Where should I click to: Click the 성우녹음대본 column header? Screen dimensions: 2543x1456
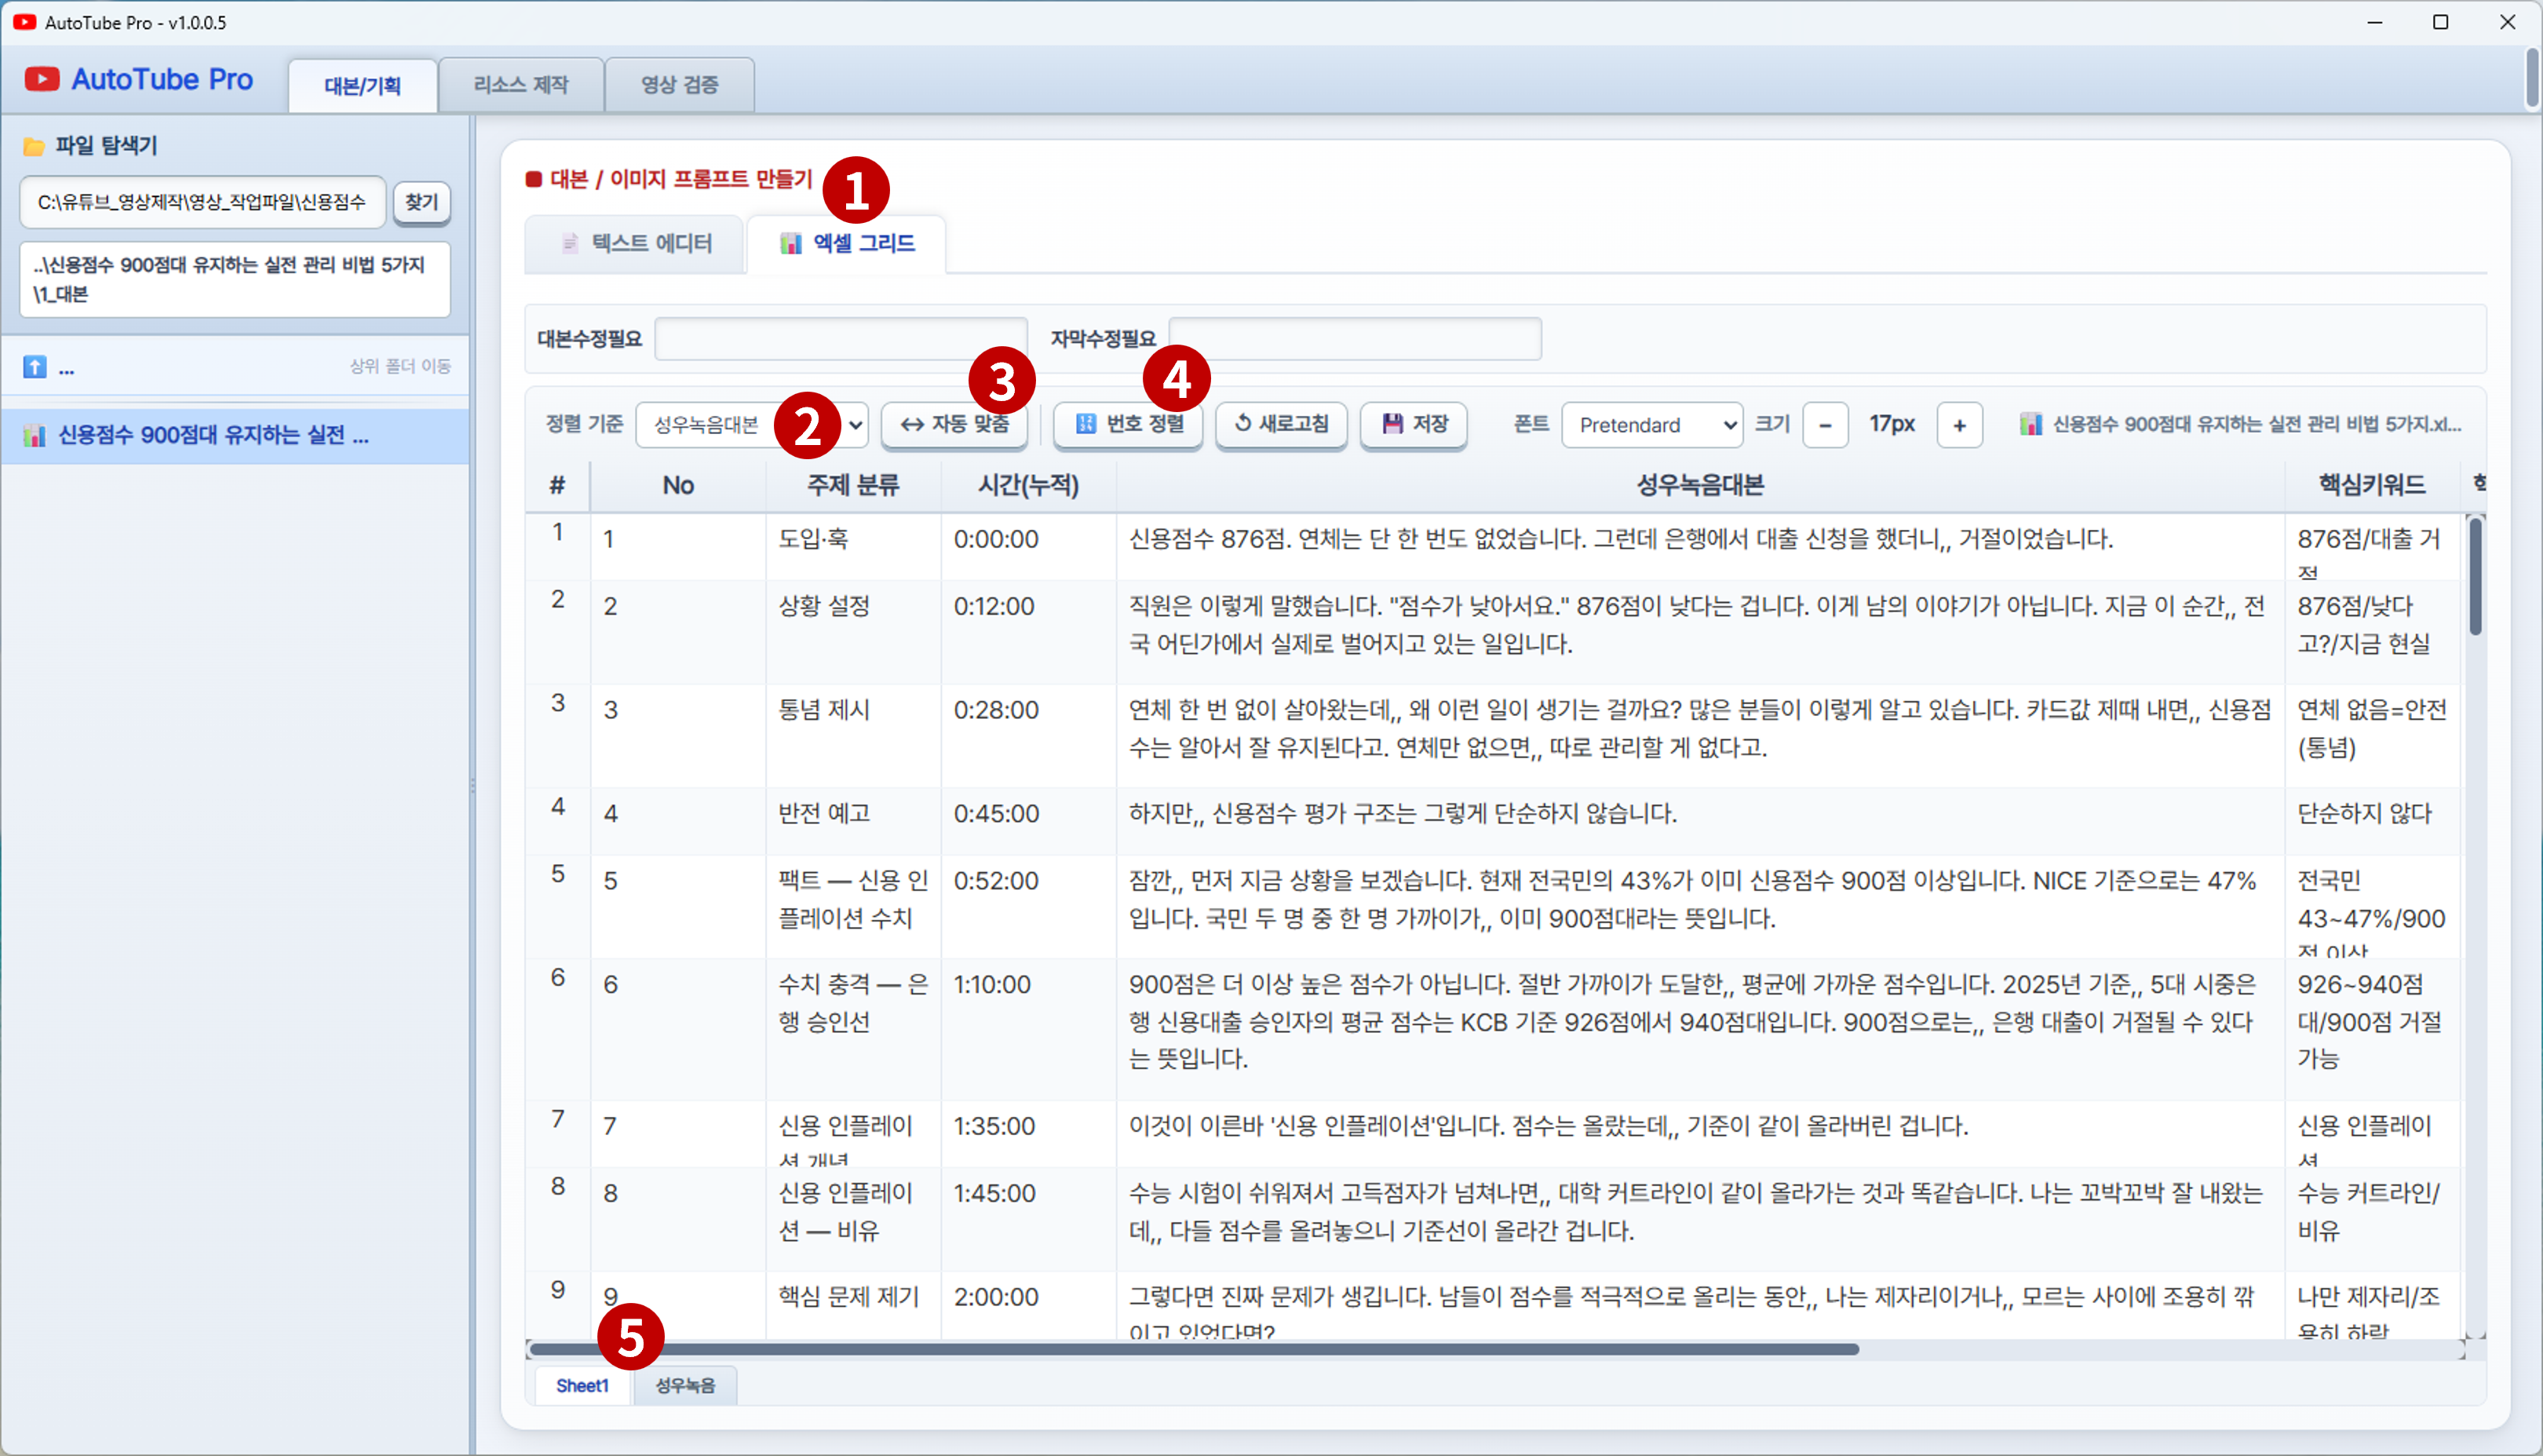1700,486
